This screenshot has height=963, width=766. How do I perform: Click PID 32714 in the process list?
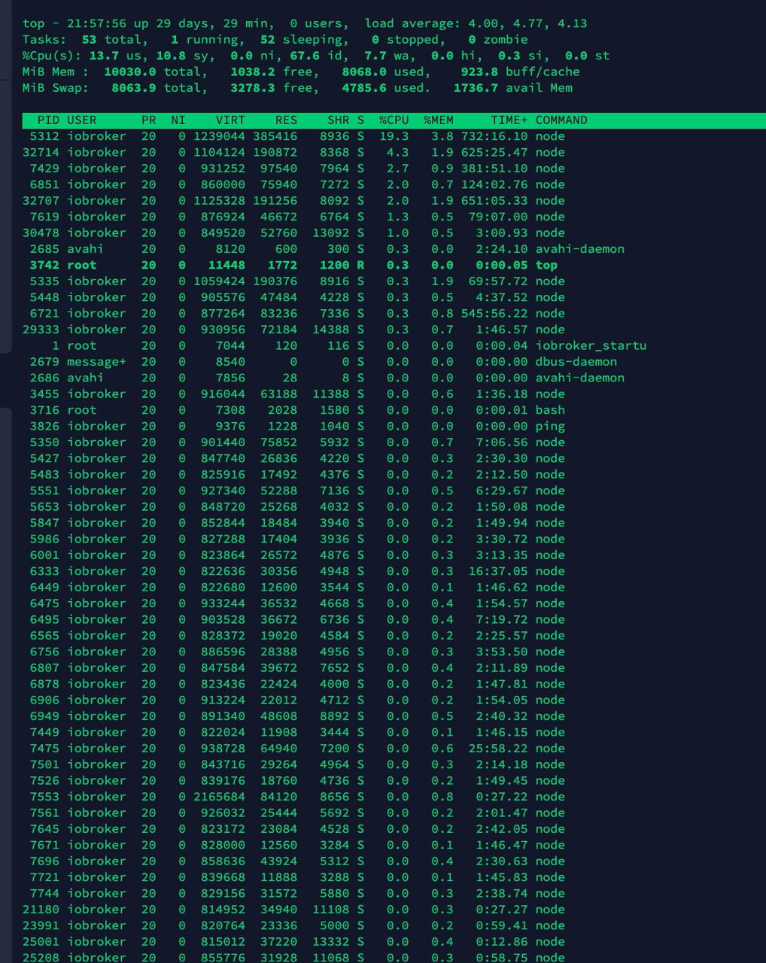(x=41, y=152)
